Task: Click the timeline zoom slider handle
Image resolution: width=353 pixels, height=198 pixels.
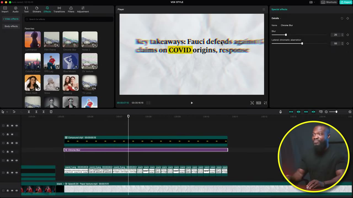Action: 336,112
